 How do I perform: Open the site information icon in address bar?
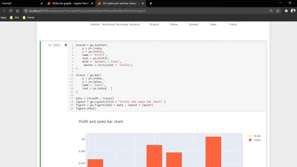coord(26,11)
